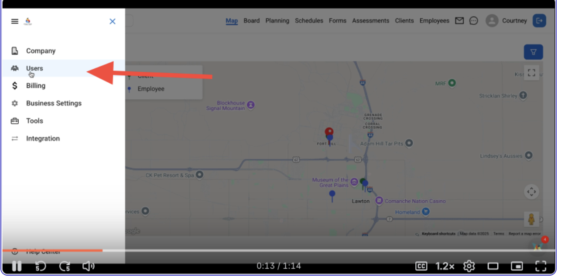Screen dimensions: 561x276
Task: Rewind video five seconds
Action: tap(40, 266)
